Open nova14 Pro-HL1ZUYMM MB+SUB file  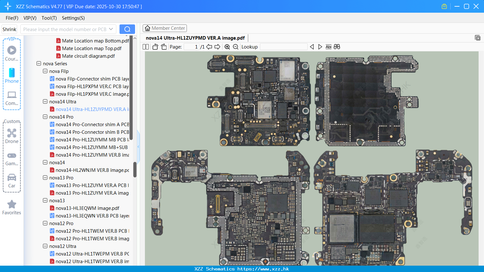89,147
